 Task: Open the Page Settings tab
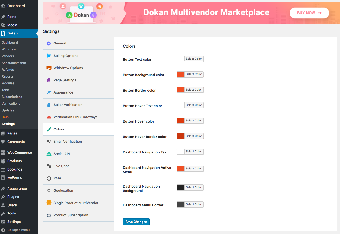click(78, 80)
